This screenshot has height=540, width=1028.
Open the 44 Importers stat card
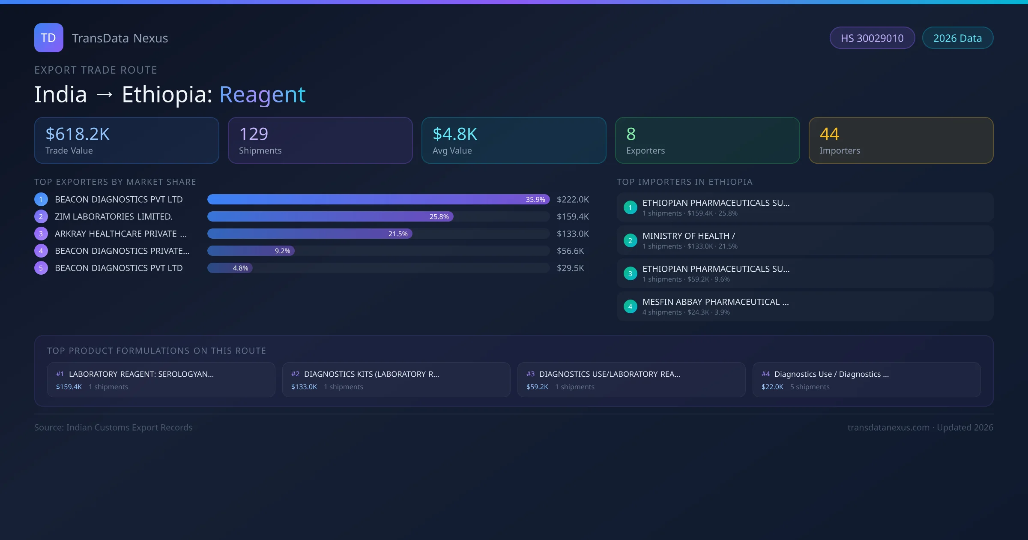[900, 140]
